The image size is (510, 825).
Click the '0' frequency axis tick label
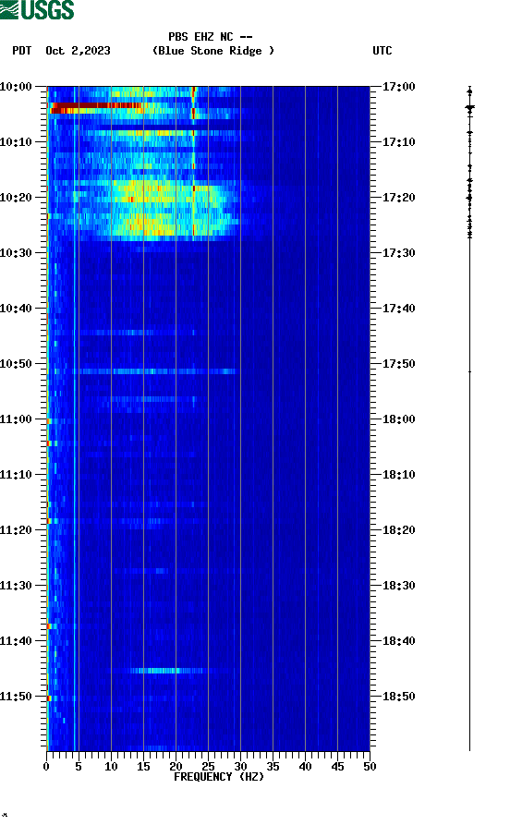(x=46, y=767)
